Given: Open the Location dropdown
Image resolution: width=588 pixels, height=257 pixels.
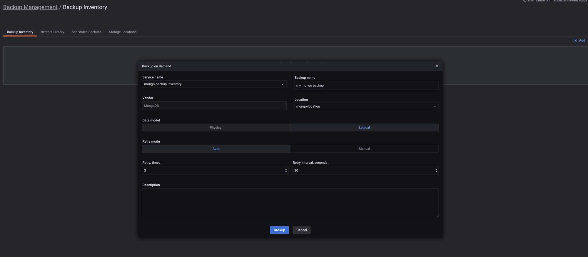Looking at the screenshot, I should [366, 106].
